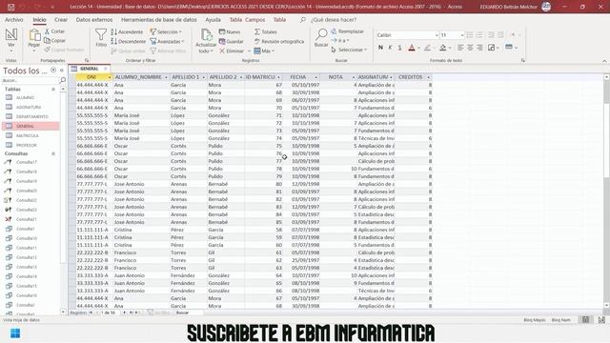Open the DEPARTAMENTO table
This screenshot has width=610, height=343.
point(31,116)
